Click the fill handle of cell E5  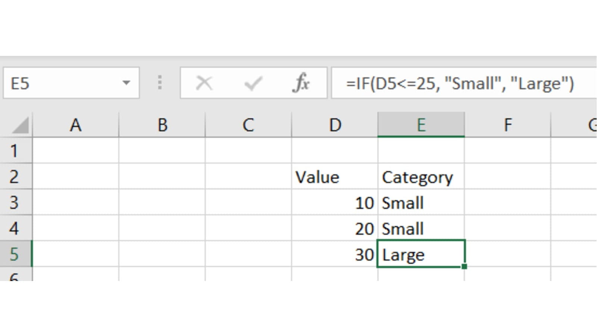[464, 267]
